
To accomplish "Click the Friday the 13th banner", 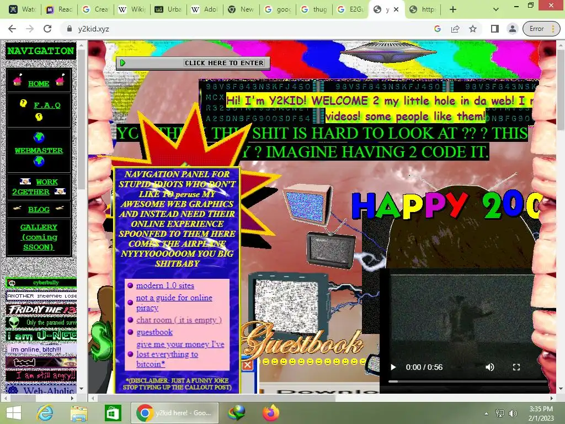I will coord(41,309).
